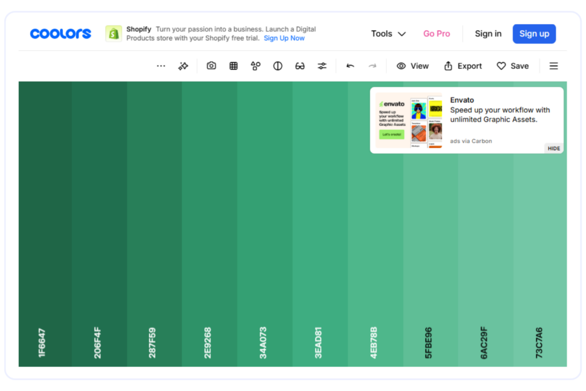Open the grid palette view icon
The image size is (586, 391).
click(x=233, y=66)
